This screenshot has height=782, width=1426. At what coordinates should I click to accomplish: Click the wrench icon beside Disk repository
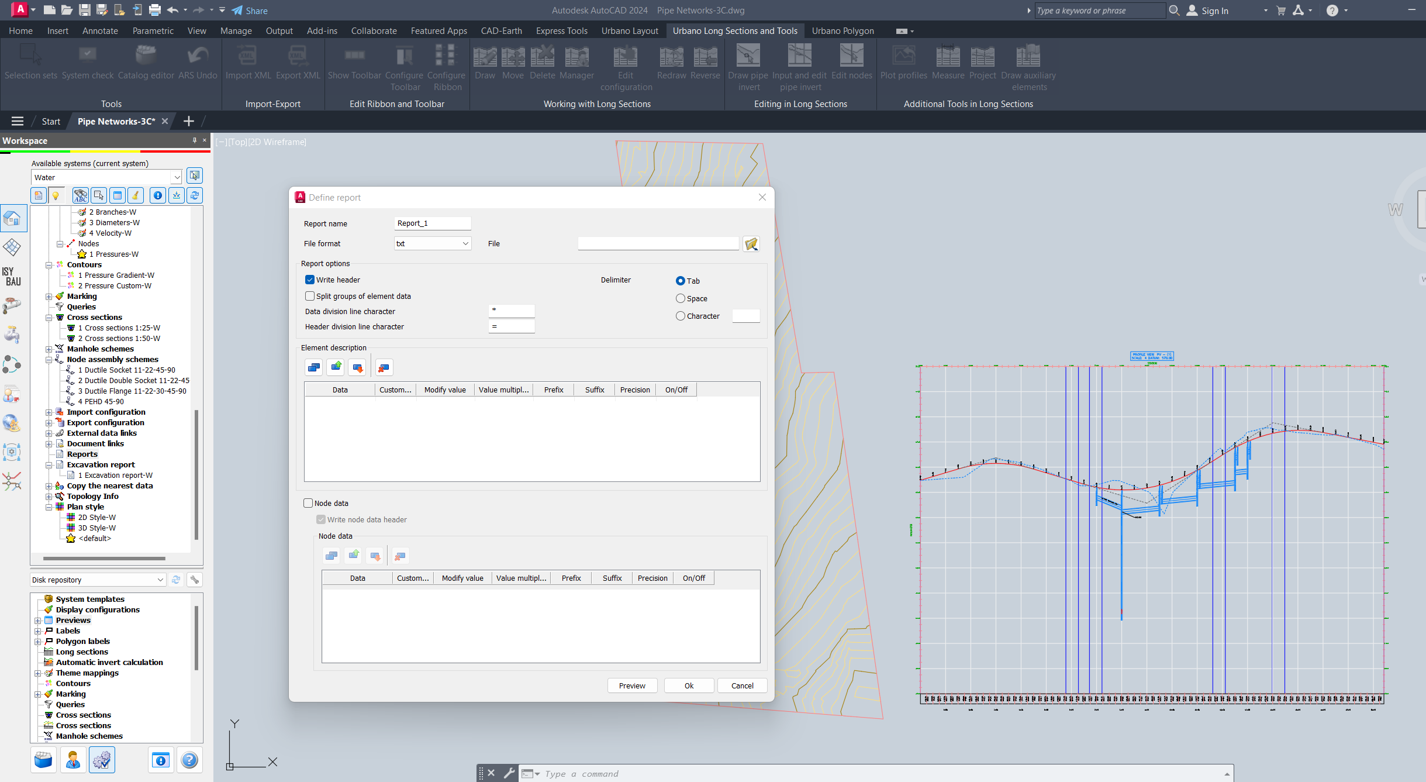tap(195, 580)
